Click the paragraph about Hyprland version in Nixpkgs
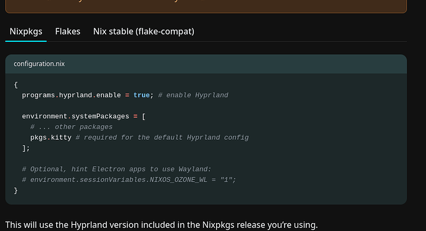Viewport: 426px width, 231px height. (161, 225)
